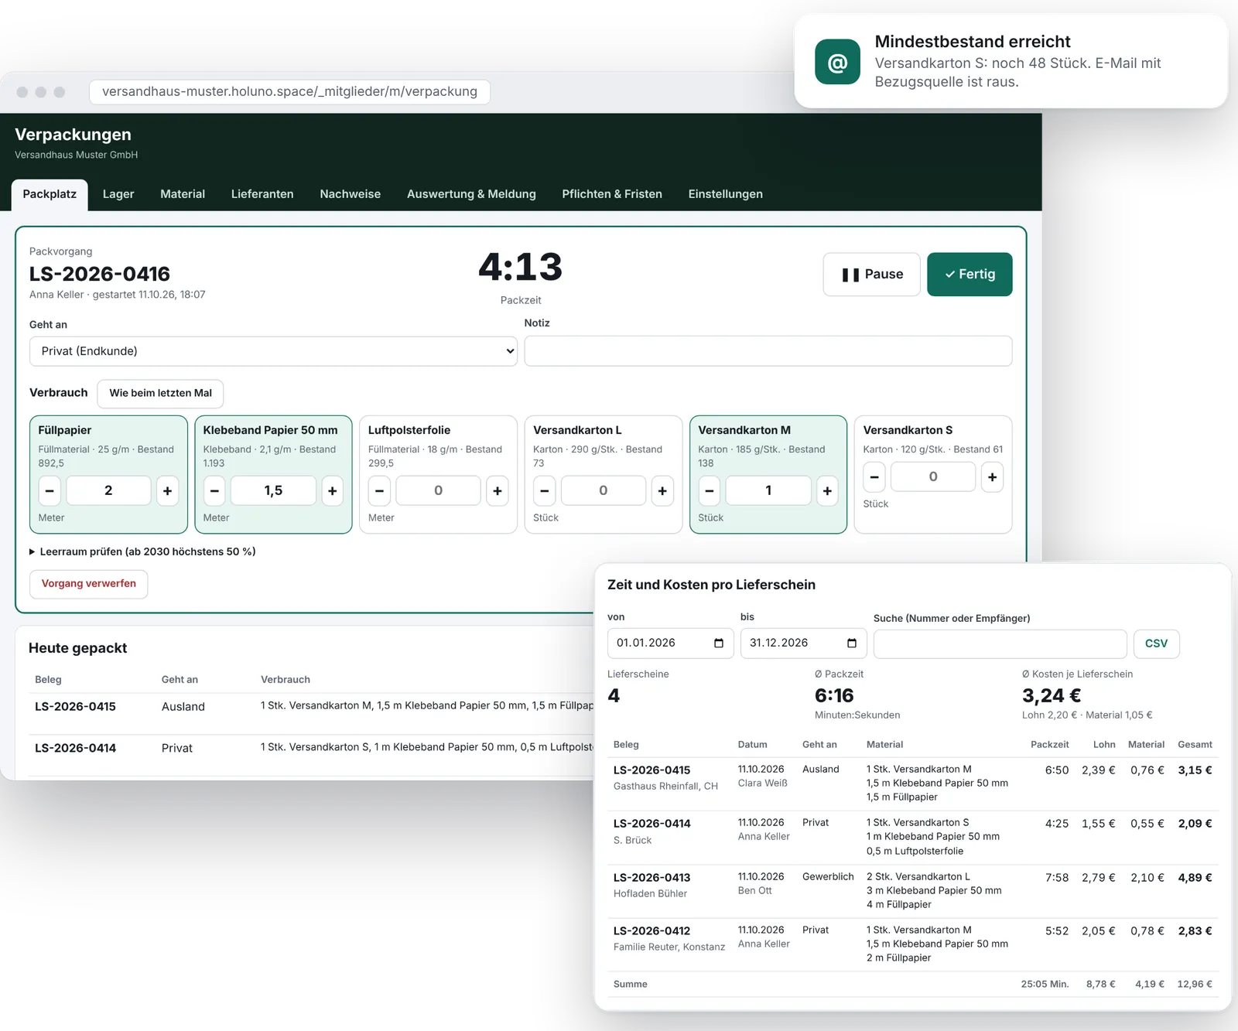
Task: Focus the Notiz input field
Action: 768,351
